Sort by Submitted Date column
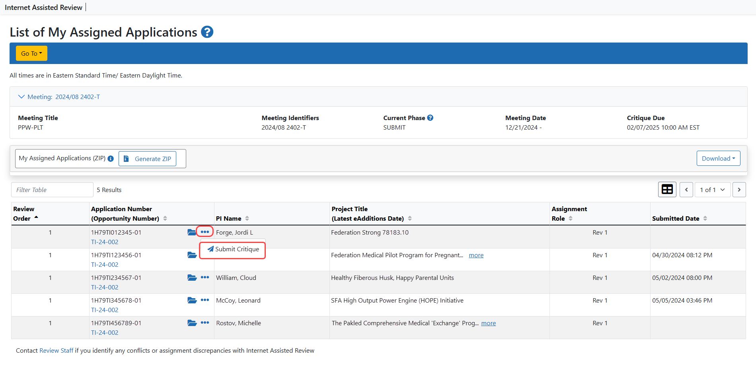The height and width of the screenshot is (365, 756). pos(705,218)
